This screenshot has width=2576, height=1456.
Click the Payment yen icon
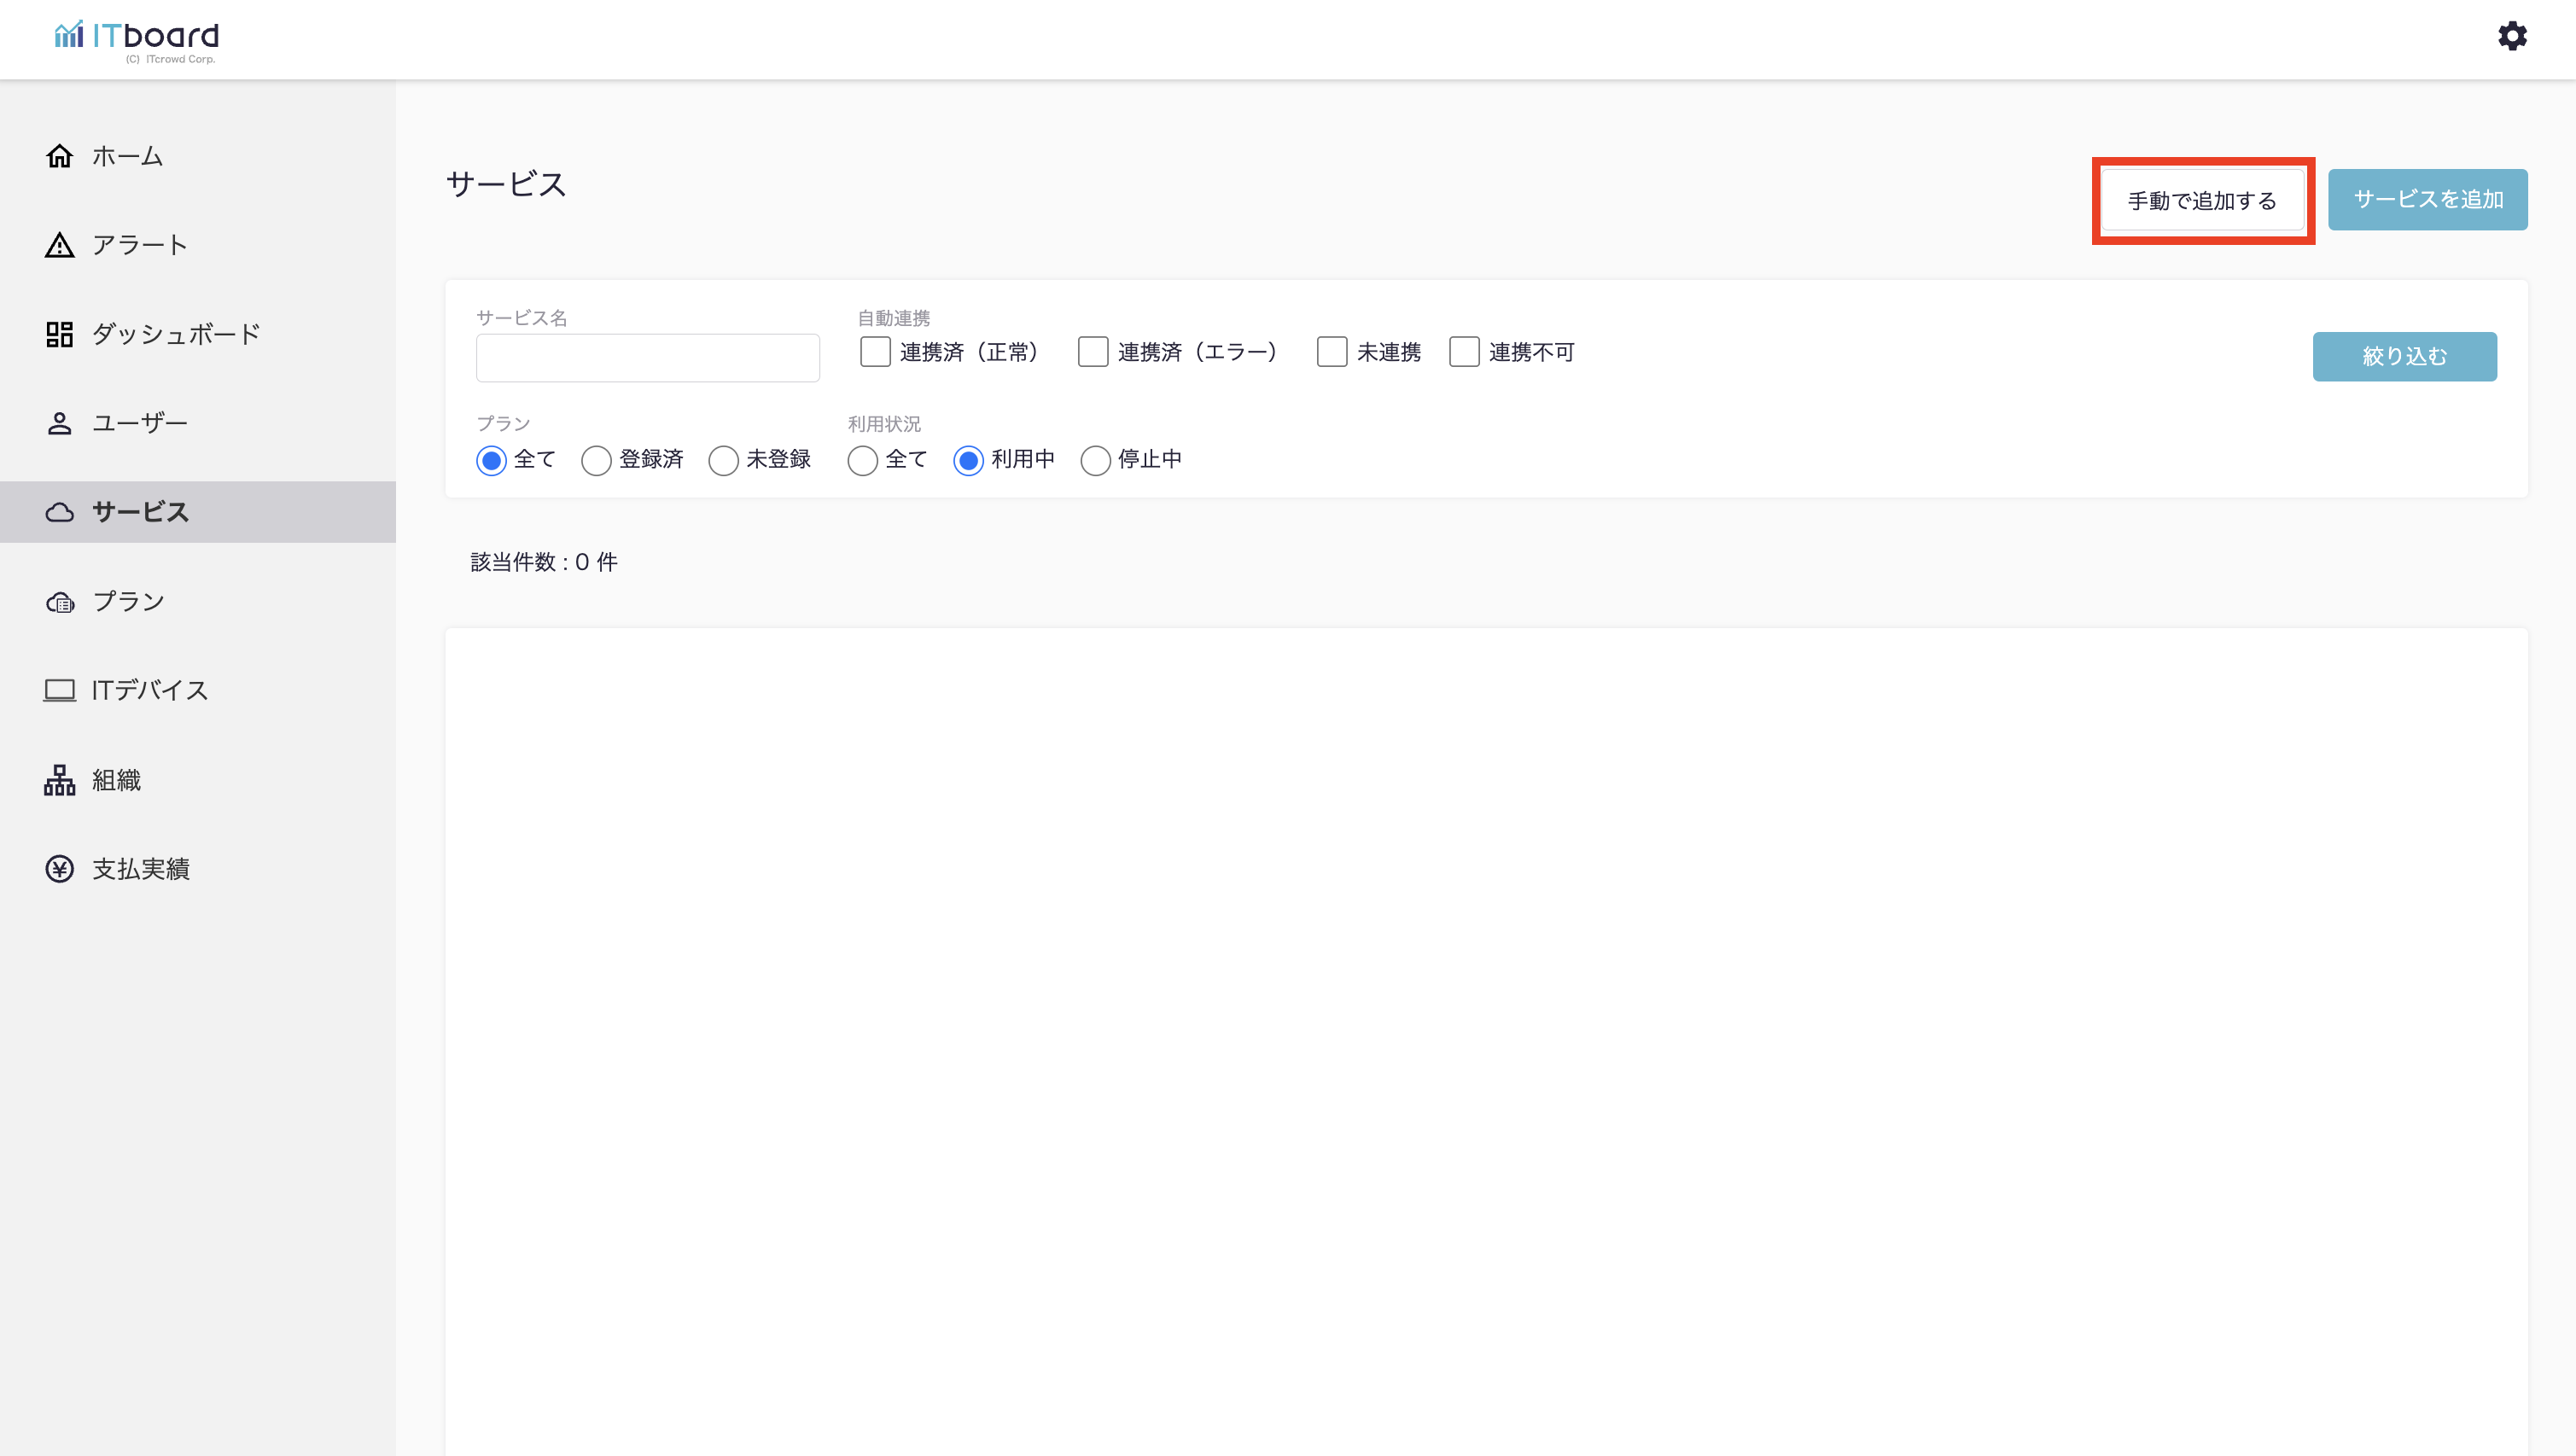60,869
